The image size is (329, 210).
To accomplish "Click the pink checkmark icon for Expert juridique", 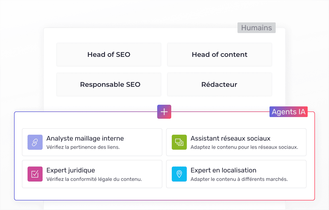I will [35, 174].
